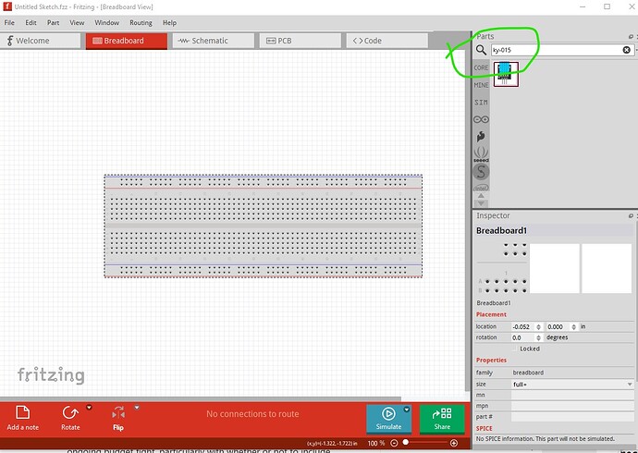Click the Add a note icon

22,412
